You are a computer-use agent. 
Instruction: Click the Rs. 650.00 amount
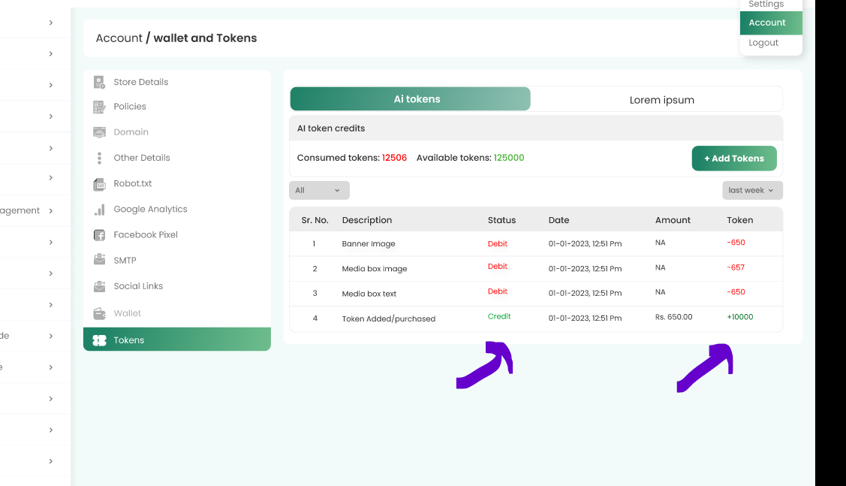pos(673,317)
